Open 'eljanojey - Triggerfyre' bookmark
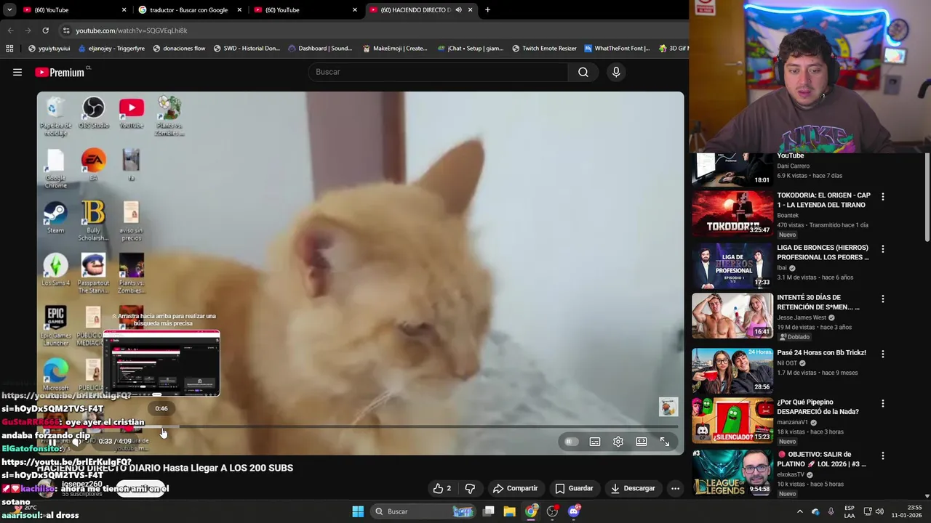Image resolution: width=931 pixels, height=523 pixels. (111, 49)
